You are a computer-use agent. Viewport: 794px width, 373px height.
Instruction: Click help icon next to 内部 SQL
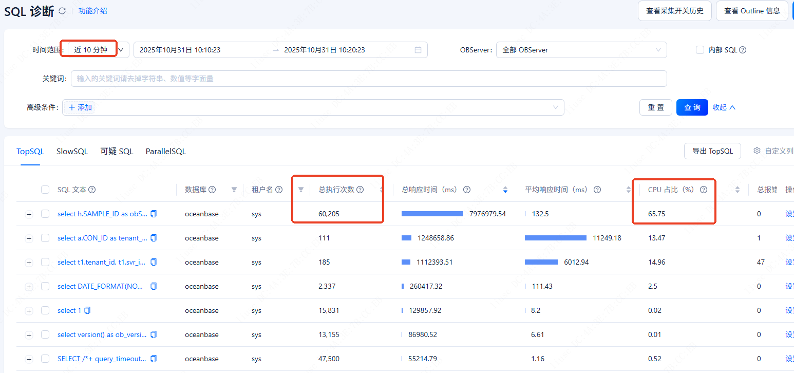pyautogui.click(x=743, y=50)
